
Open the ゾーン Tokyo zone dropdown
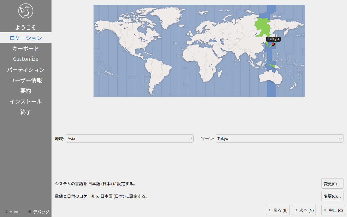coord(279,138)
